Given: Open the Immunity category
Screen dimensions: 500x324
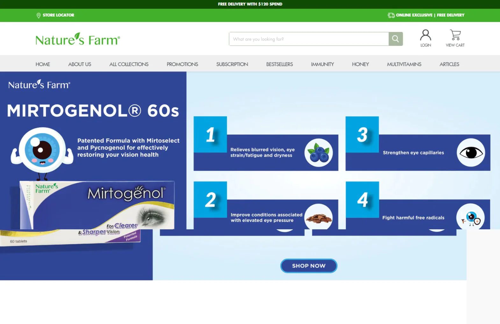Looking at the screenshot, I should (x=322, y=64).
